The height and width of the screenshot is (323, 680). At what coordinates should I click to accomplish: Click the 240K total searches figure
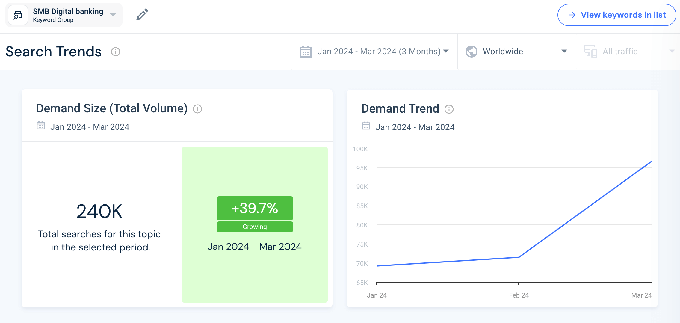99,211
